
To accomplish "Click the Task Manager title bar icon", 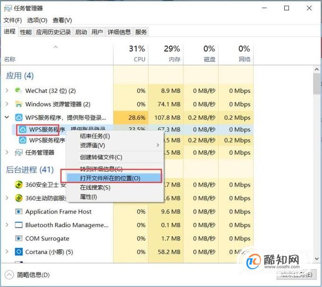I will pos(8,8).
